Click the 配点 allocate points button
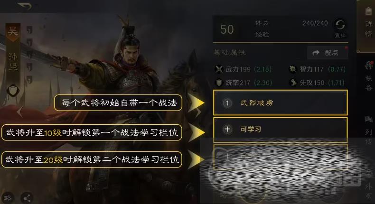Viewport: 375px width, 204px height. (x=328, y=53)
